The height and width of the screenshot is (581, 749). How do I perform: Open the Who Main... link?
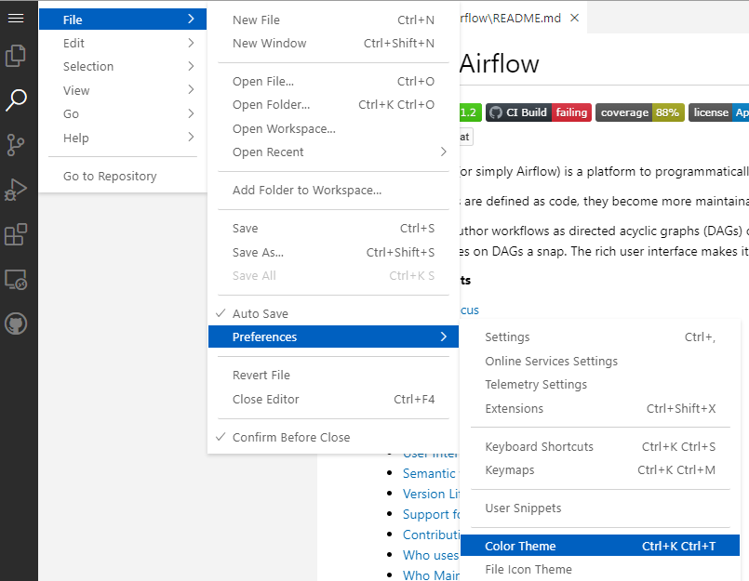click(431, 575)
